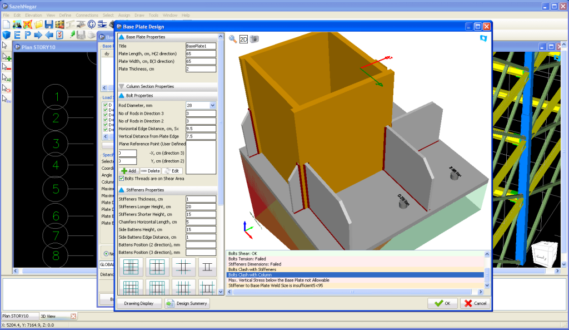This screenshot has height=330, width=569.
Task: Expand Column Section Properties section
Action: [x=122, y=86]
